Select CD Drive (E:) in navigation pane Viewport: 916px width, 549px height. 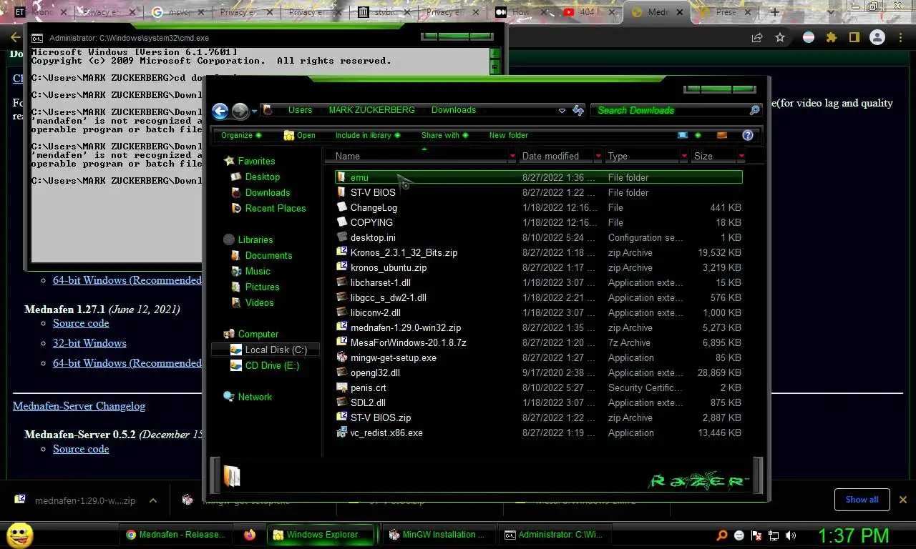(x=272, y=365)
